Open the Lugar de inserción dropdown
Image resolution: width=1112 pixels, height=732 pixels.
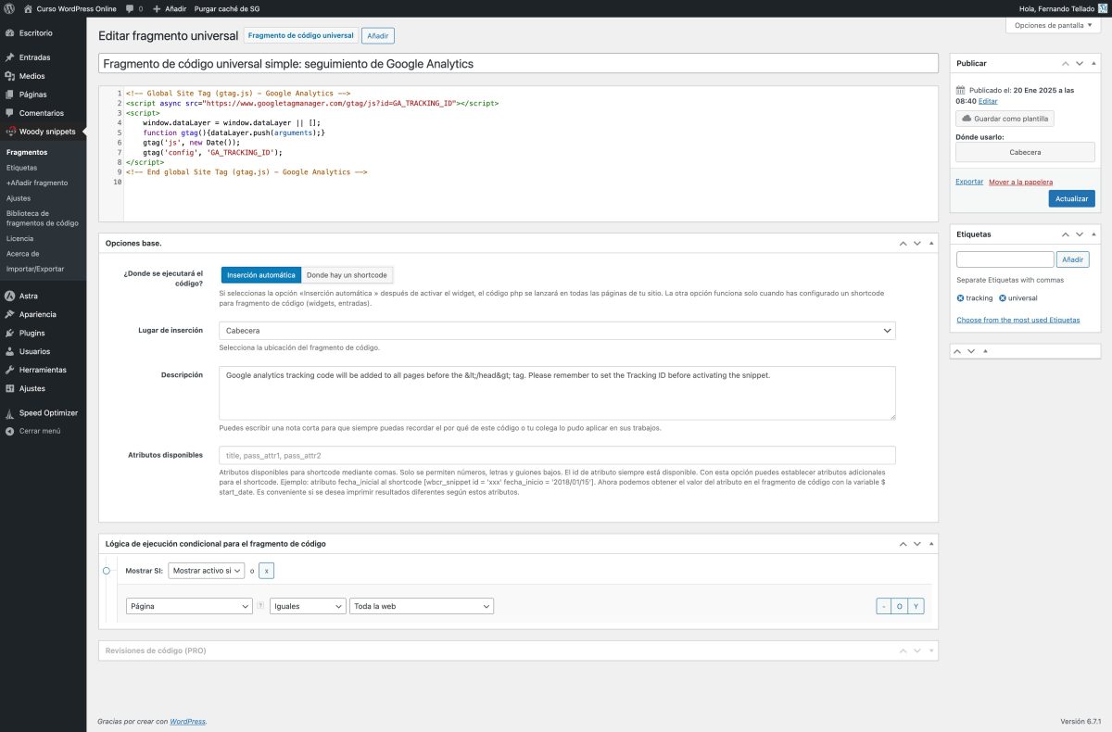click(557, 330)
